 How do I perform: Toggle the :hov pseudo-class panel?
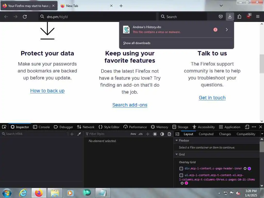point(133,134)
